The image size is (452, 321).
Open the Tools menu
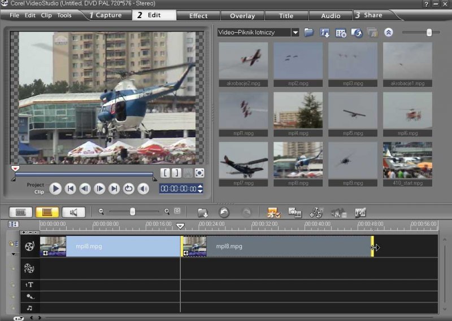pyautogui.click(x=64, y=15)
